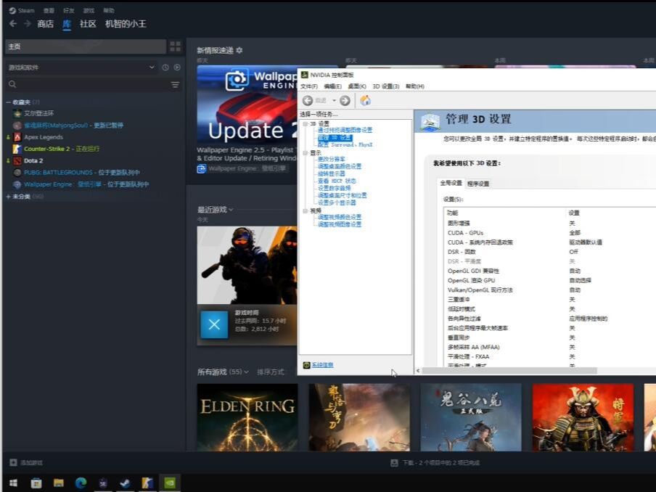Viewport: 656px width, 492px height.
Task: Click the green back arrow in NVIDIA Control Panel
Action: [308, 100]
